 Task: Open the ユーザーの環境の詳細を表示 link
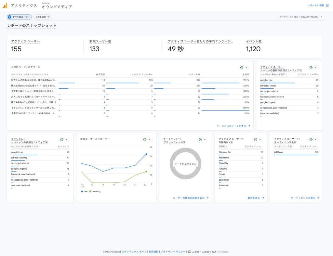[x=191, y=198]
